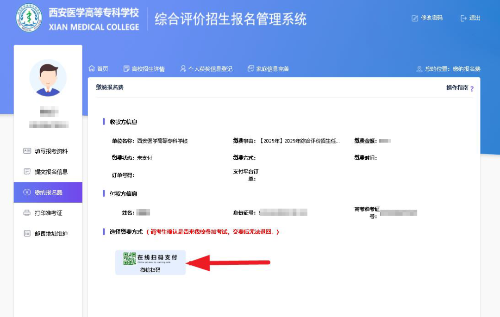This screenshot has height=317, width=500.
Task: Open the 操作指南 help link
Action: coord(457,88)
